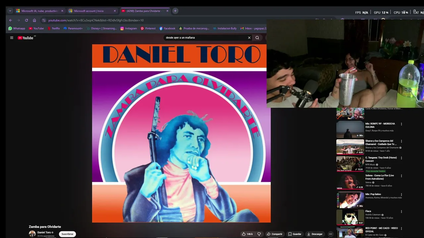This screenshot has height=238, width=424.
Task: Open Prueba de mecanog bookmark
Action: (194, 28)
